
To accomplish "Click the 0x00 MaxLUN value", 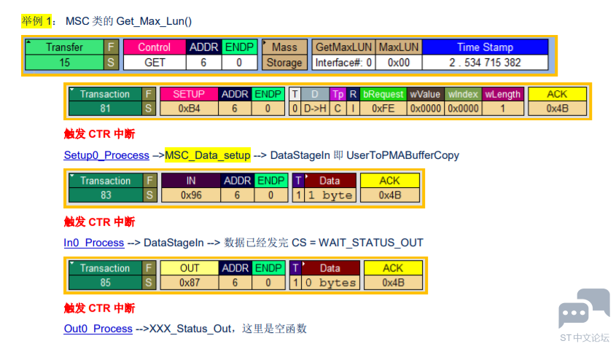I will click(399, 63).
